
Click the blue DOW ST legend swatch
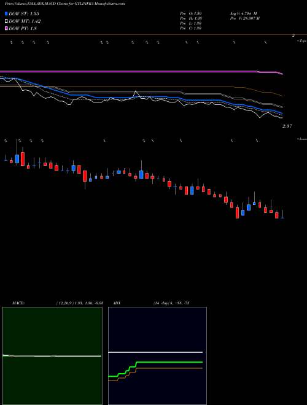click(7, 13)
